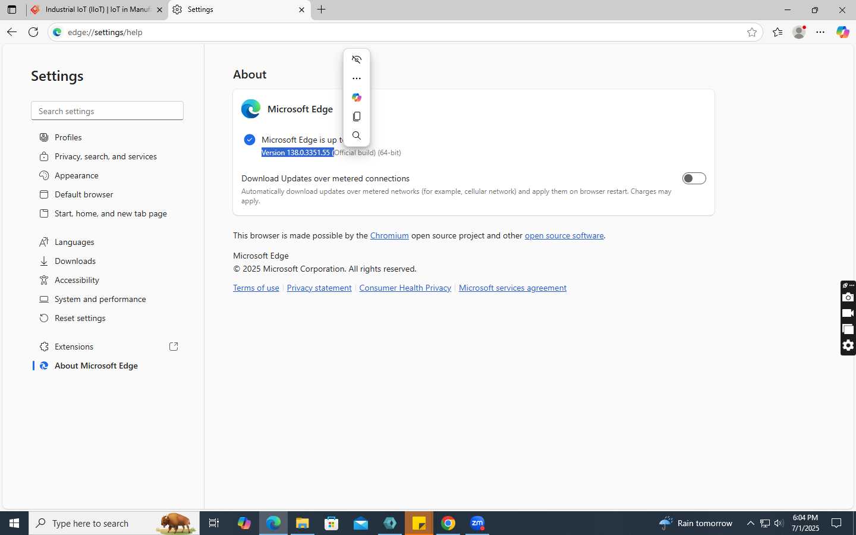Open more actions ellipsis in selection popup
Screen dimensions: 856x535
coord(357,78)
